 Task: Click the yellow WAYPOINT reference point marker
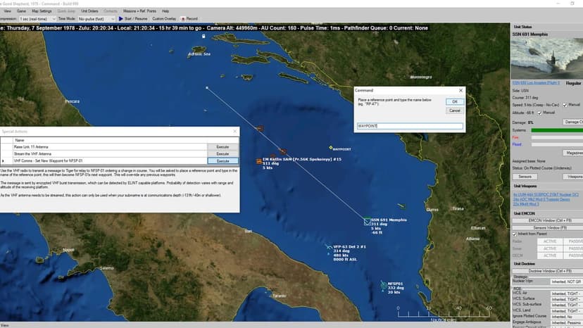pos(330,148)
